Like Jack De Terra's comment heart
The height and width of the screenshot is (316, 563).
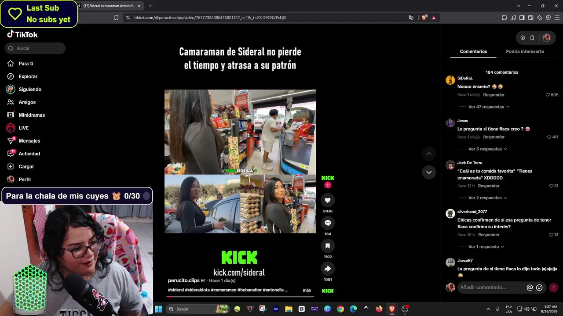[551, 186]
